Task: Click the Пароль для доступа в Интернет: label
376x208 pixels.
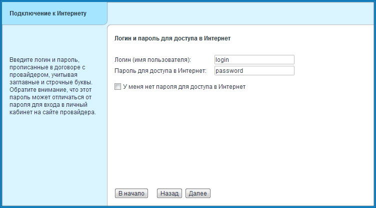Action: coord(160,71)
